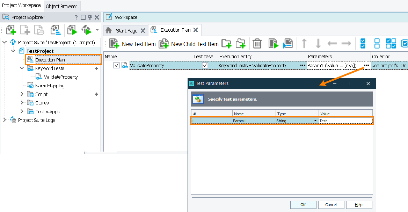Click the check all items toolbar icon

point(363,44)
